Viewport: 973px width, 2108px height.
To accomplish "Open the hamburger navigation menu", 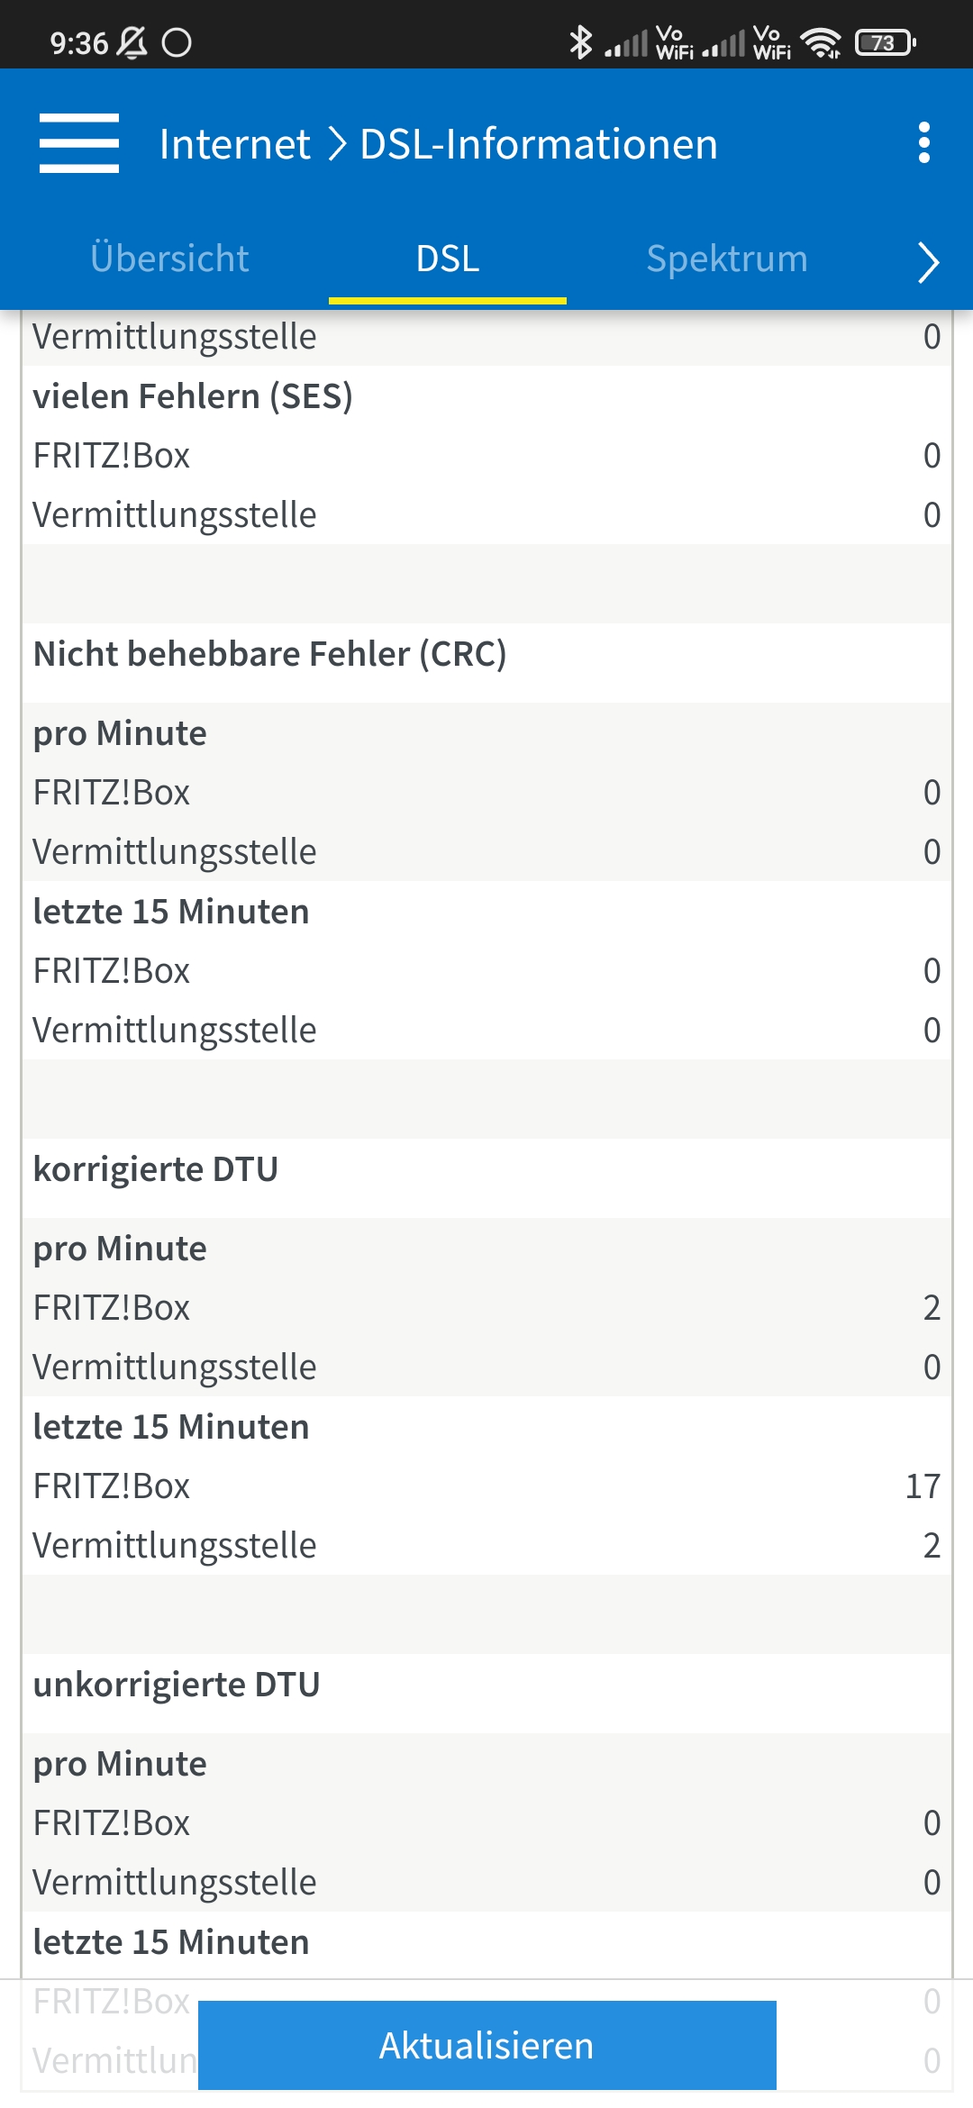I will click(x=79, y=143).
